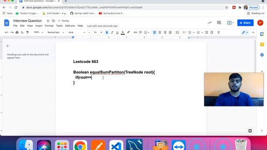Image resolution: width=267 pixels, height=150 pixels.
Task: Click the Add comment toolbar icon
Action: [x=141, y=32]
